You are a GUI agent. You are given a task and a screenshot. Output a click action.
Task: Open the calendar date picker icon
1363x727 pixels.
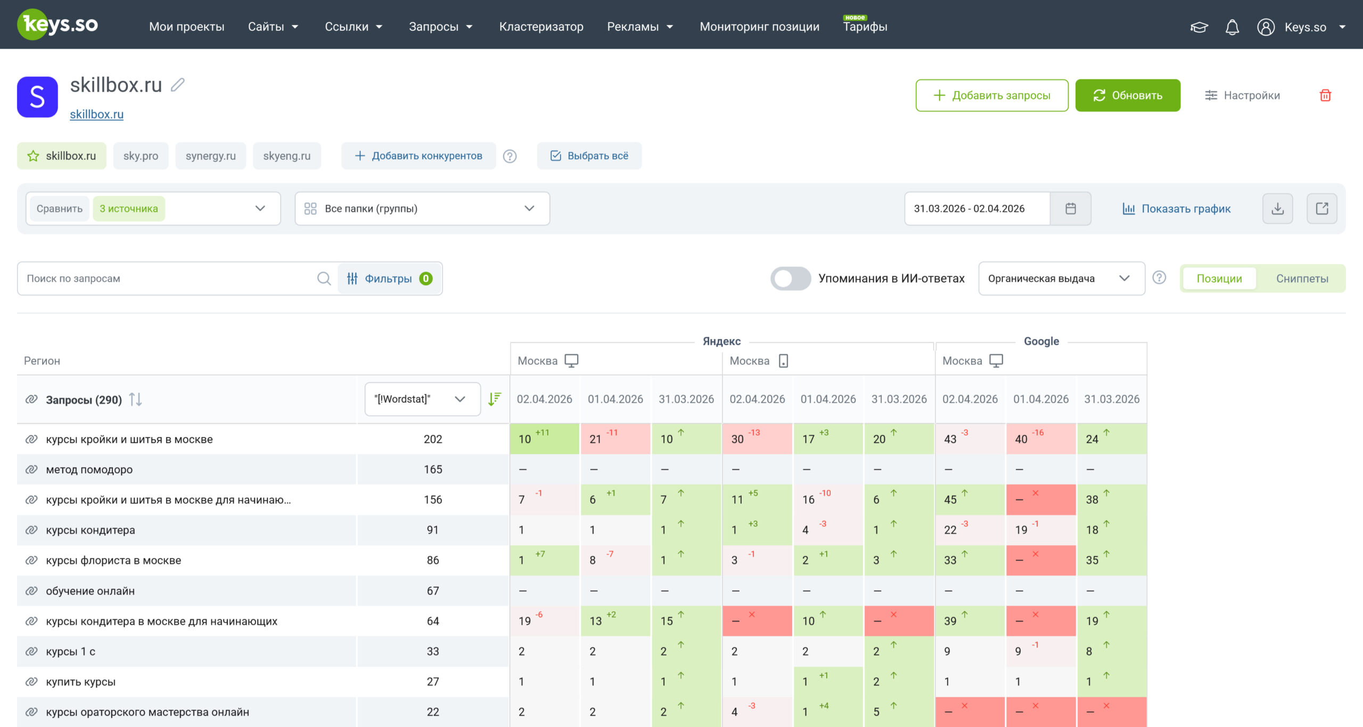tap(1071, 208)
